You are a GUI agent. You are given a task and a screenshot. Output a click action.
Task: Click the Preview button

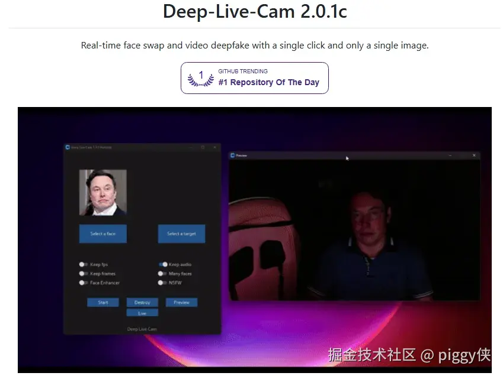(181, 303)
